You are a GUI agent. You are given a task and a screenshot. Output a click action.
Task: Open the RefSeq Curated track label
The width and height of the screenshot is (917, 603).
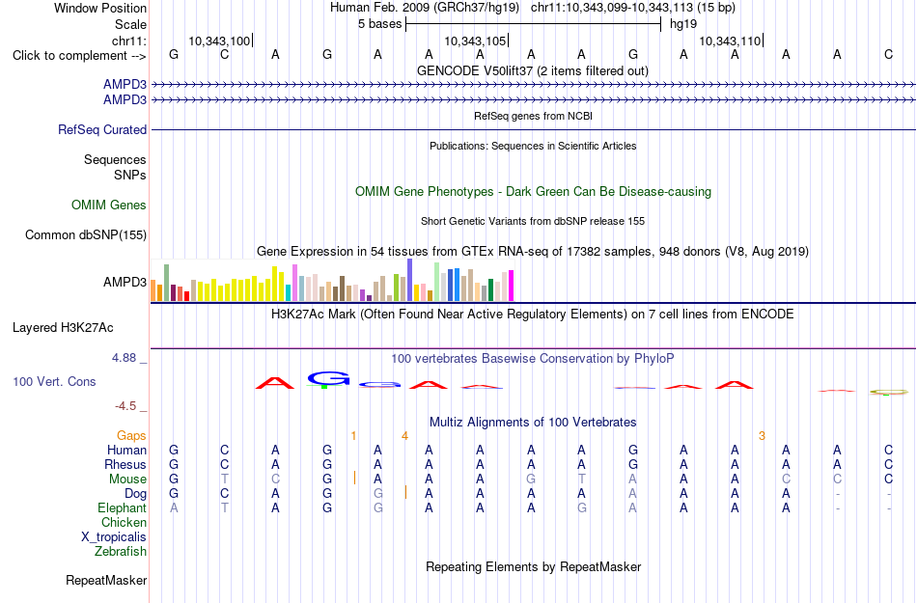coord(101,129)
